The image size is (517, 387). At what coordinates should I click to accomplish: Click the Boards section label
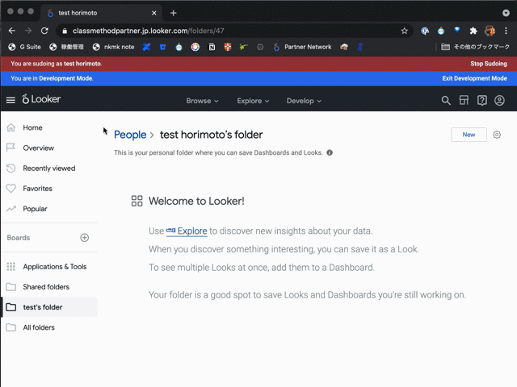[x=19, y=238]
